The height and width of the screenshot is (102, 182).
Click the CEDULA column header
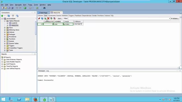(78, 22)
